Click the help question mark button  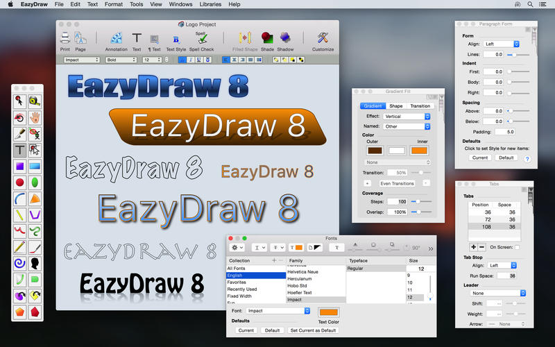527,159
